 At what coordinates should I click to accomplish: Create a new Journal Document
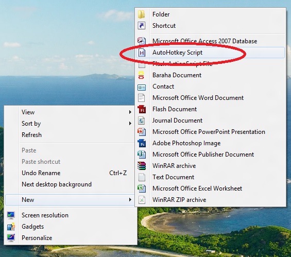[211, 121]
